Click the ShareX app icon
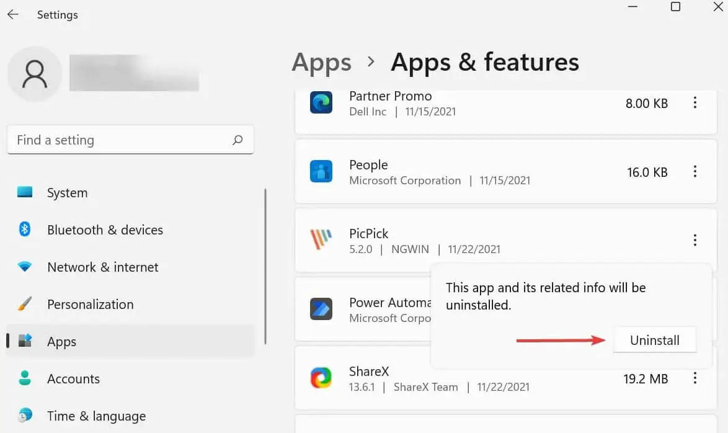Image resolution: width=728 pixels, height=433 pixels. 321,378
